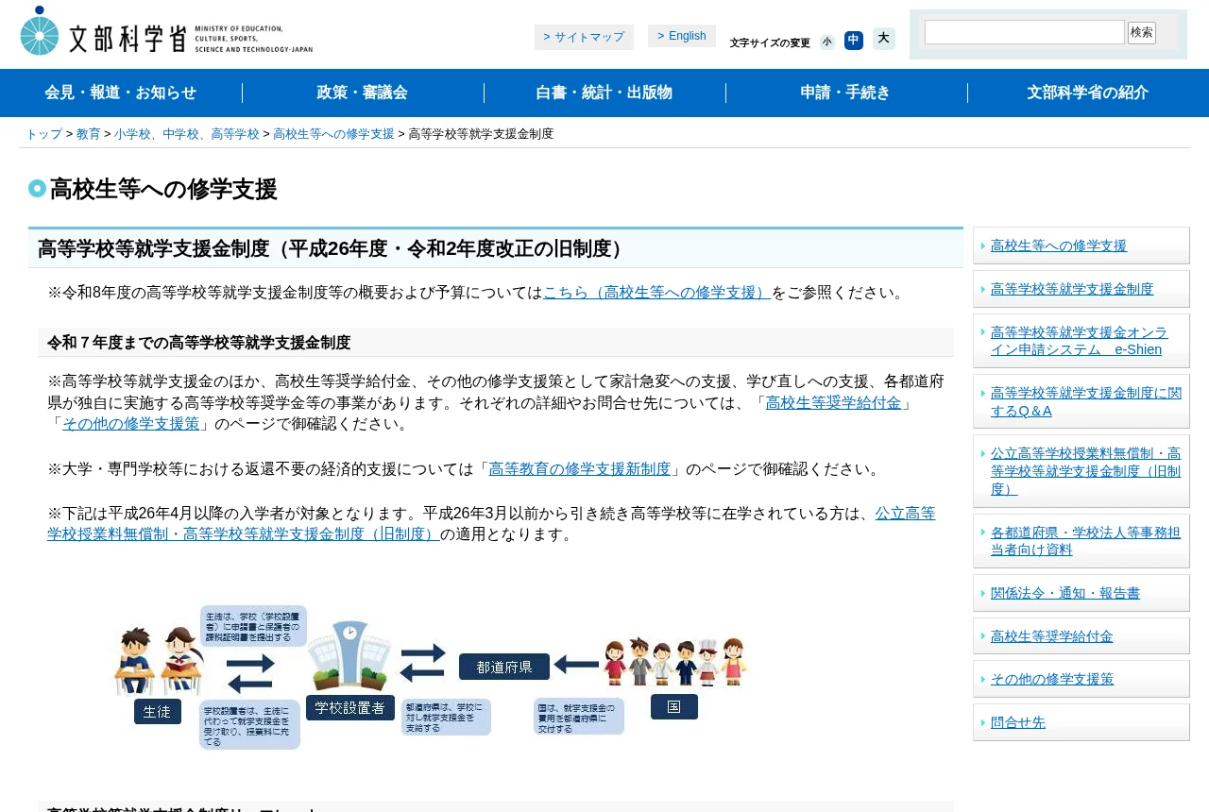Open the 白書・統計・出版物 menu
Screen dimensions: 1209x812
click(x=604, y=93)
